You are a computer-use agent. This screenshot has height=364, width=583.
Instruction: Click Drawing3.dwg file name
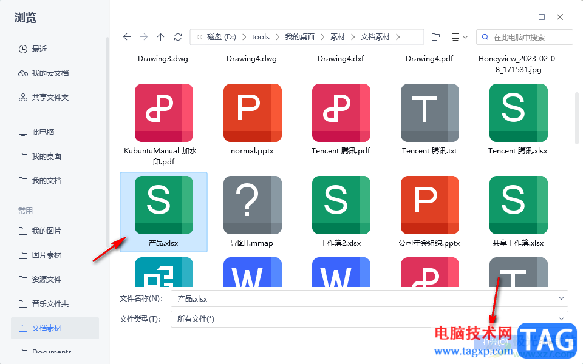(x=163, y=59)
